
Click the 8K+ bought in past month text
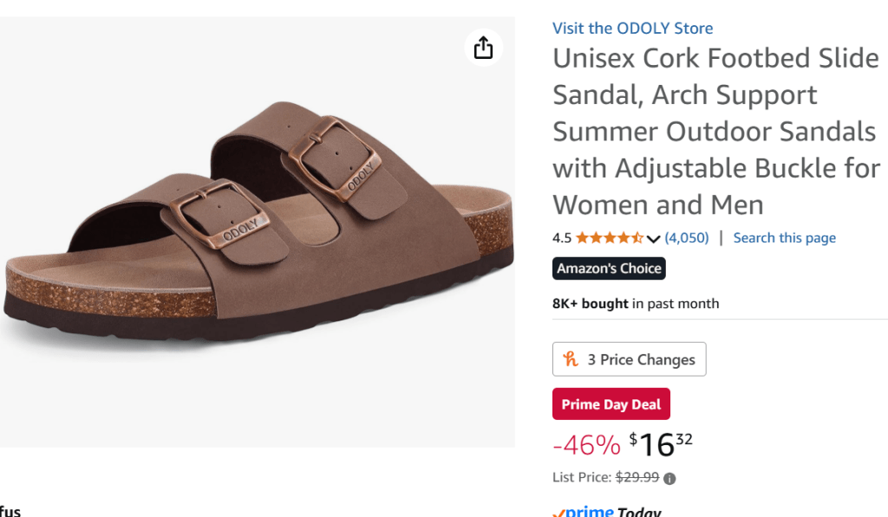click(635, 303)
